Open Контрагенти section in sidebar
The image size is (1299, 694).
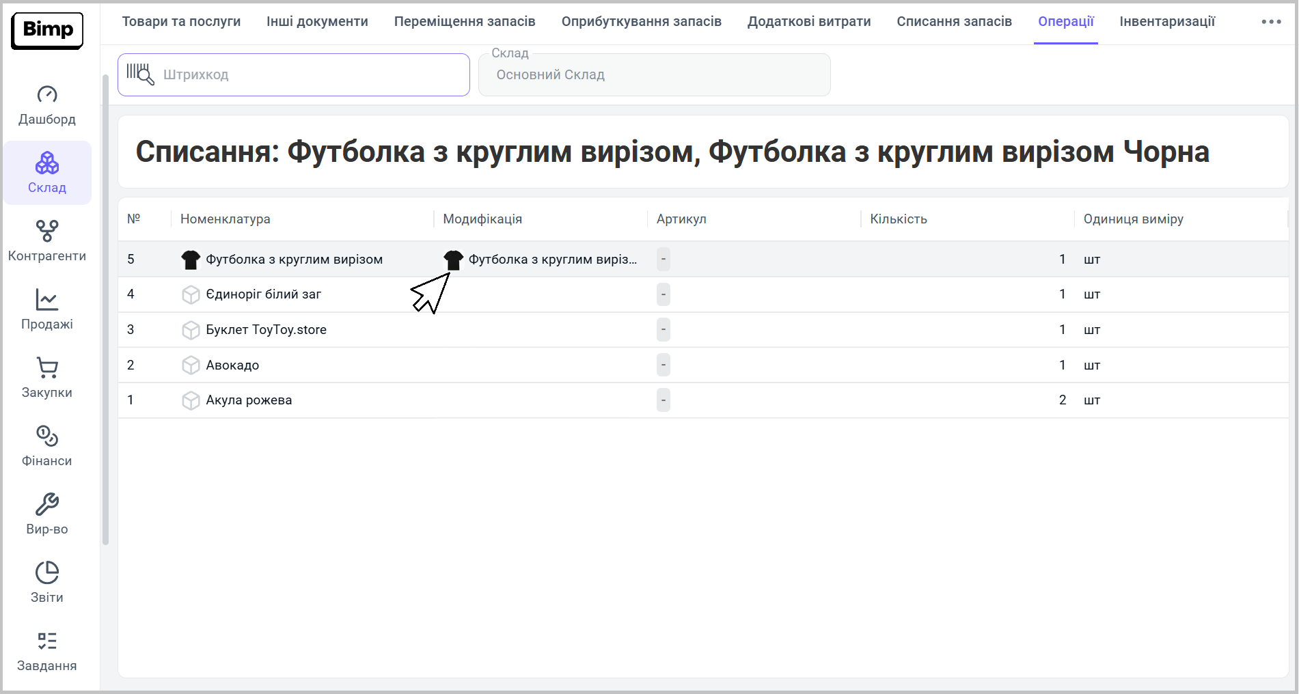coord(47,240)
